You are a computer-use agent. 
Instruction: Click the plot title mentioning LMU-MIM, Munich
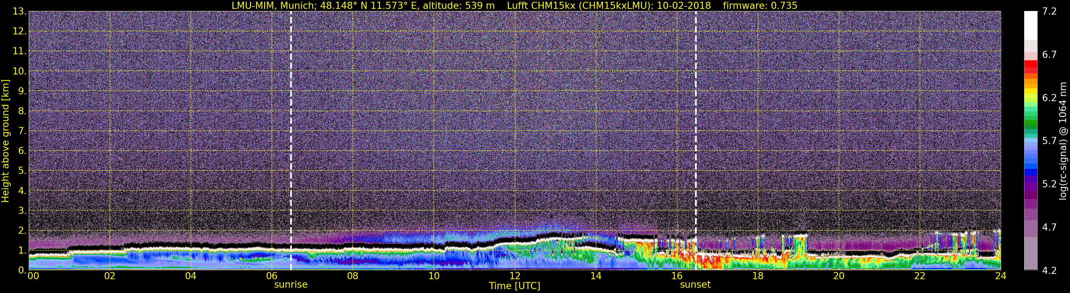(514, 5)
